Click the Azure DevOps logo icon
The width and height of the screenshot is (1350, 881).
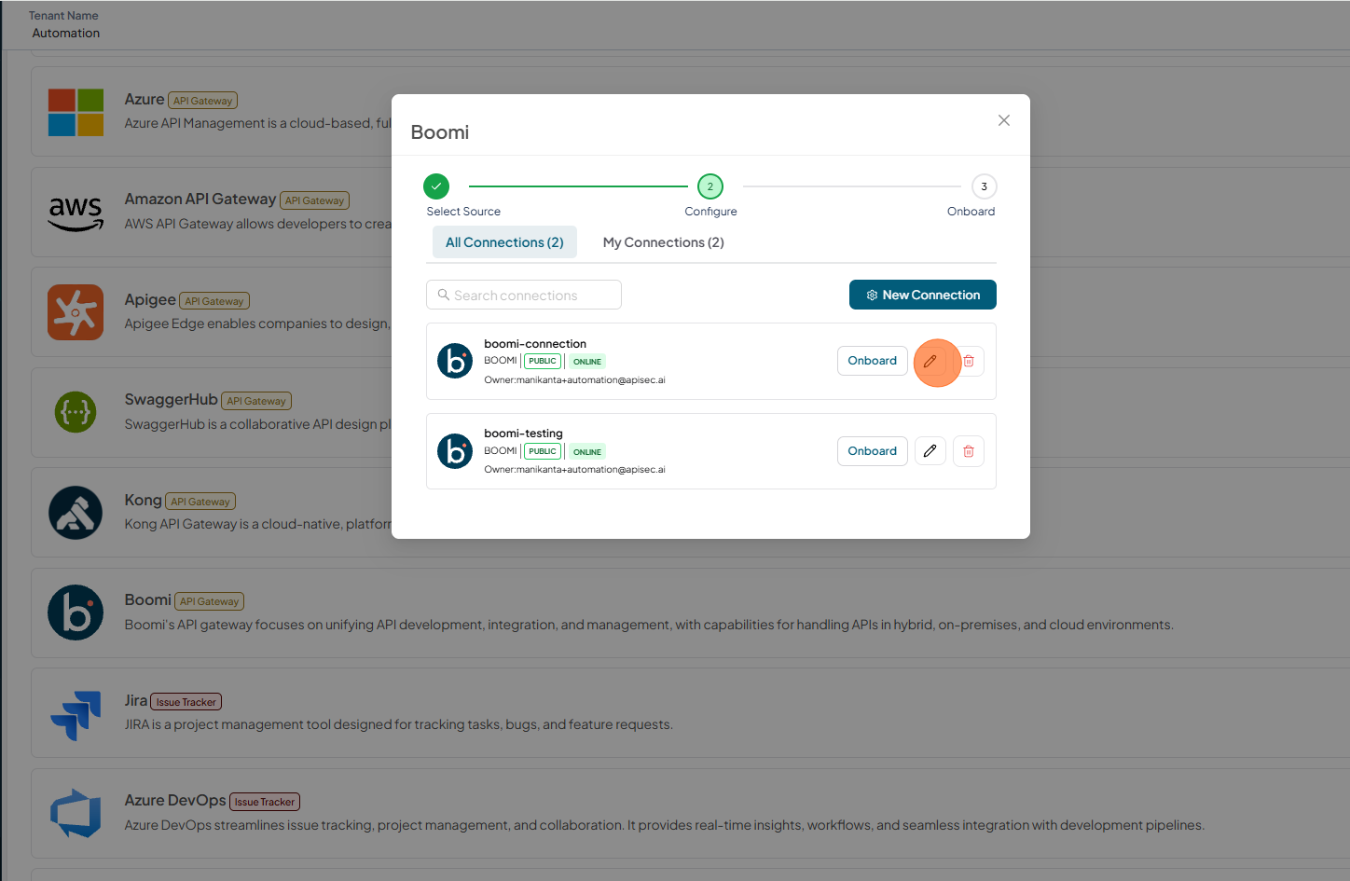point(76,813)
